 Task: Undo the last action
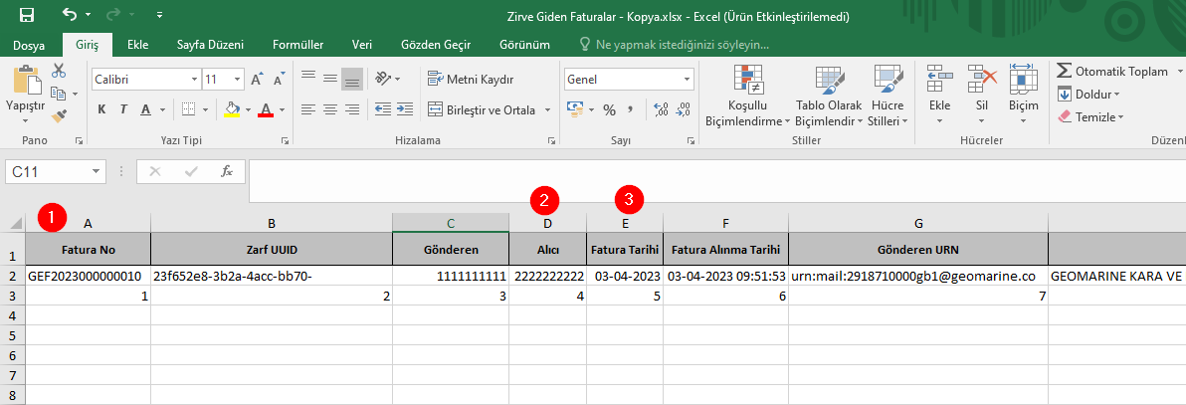click(70, 14)
